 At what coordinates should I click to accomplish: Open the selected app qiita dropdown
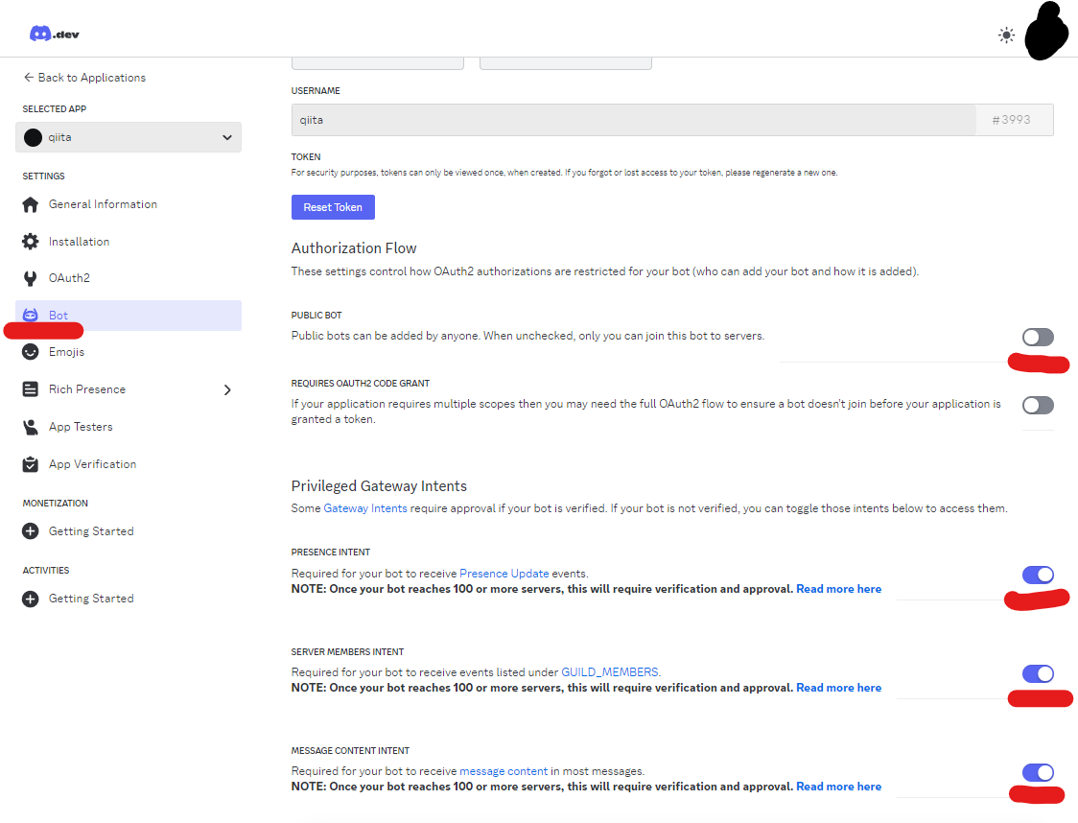(x=129, y=137)
